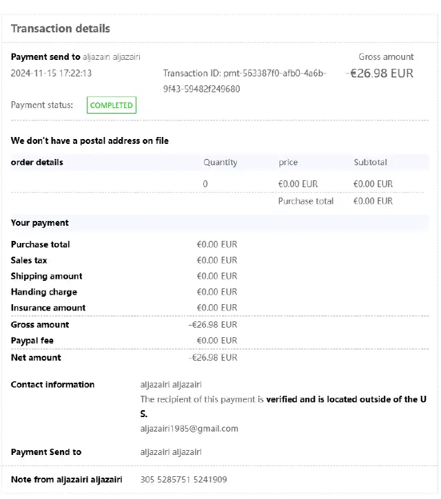441x499 pixels.
Task: Click the transaction date 2024-11-15 17:22:13
Action: click(51, 73)
